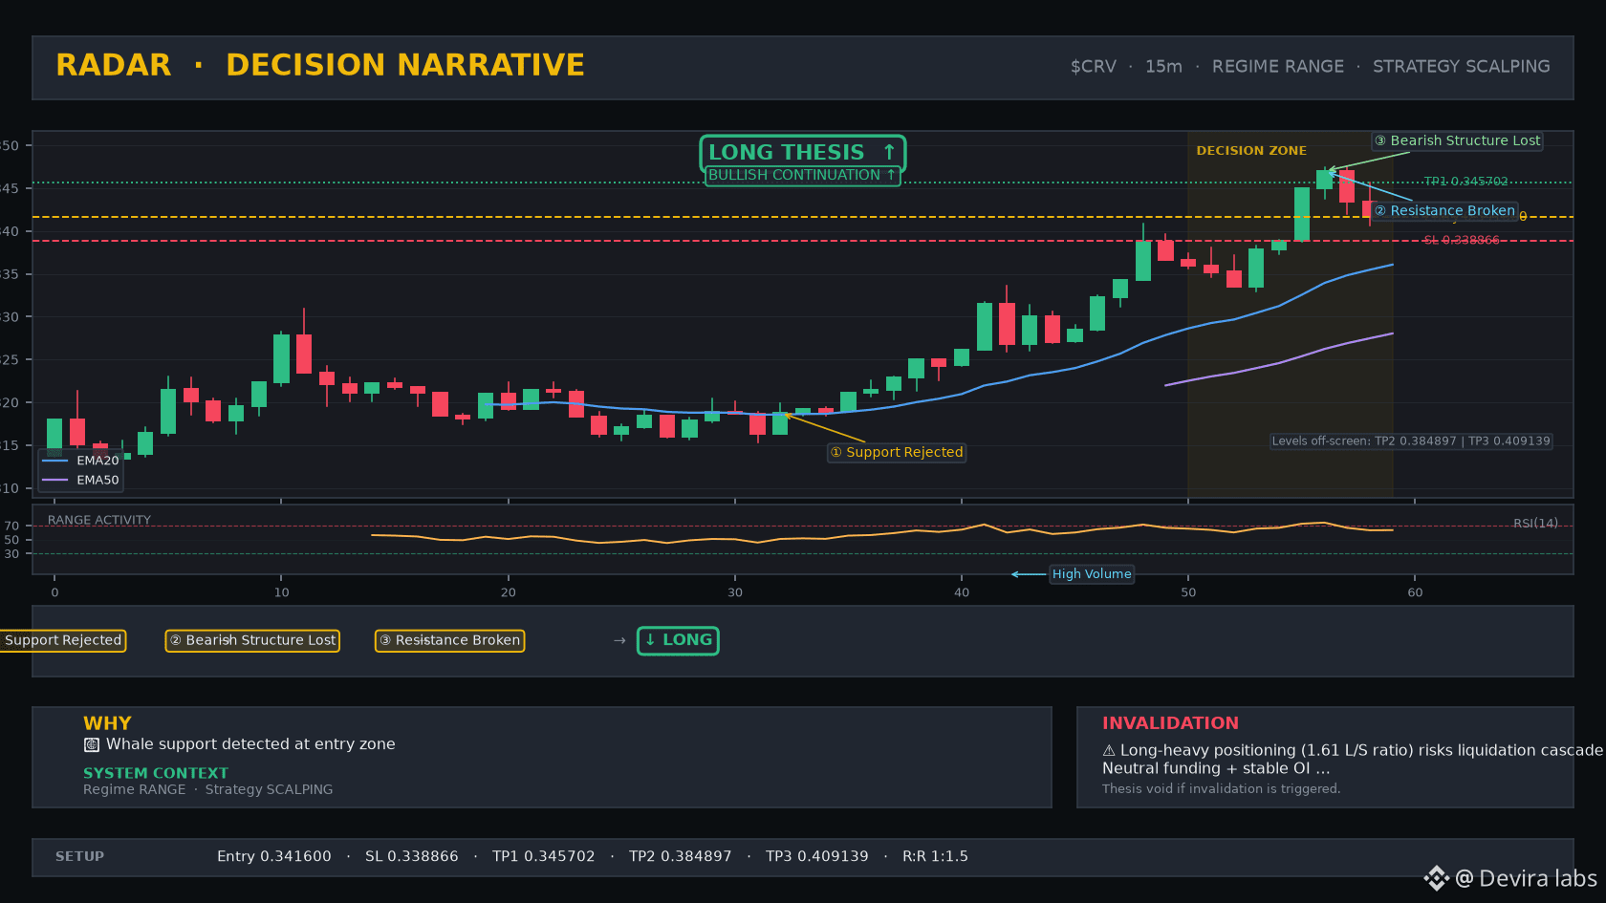The height and width of the screenshot is (903, 1606).
Task: Click the SETUP label in the bottom bar
Action: [x=79, y=856]
